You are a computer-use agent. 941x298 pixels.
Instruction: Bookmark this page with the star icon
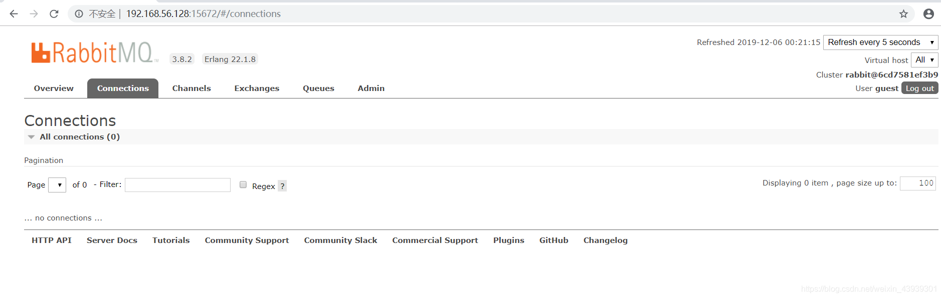click(x=903, y=14)
